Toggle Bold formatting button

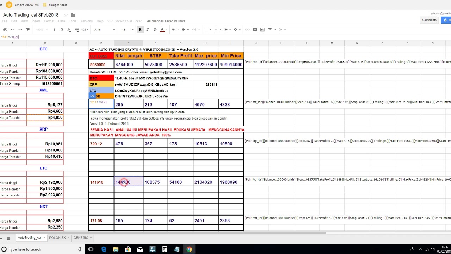(x=140, y=30)
